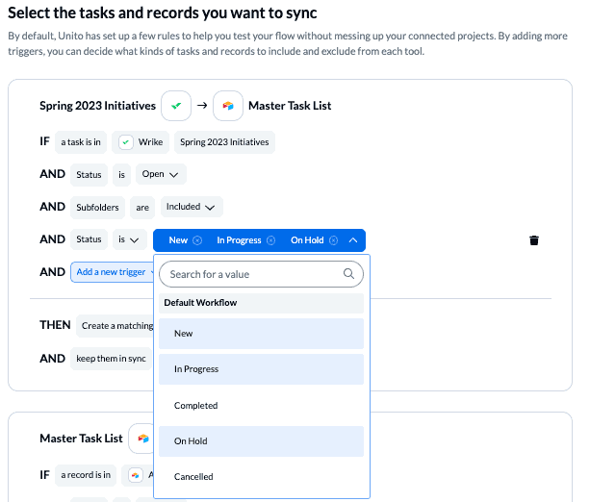Remove the On Hold status chip
This screenshot has width=590, height=502.
coord(333,240)
